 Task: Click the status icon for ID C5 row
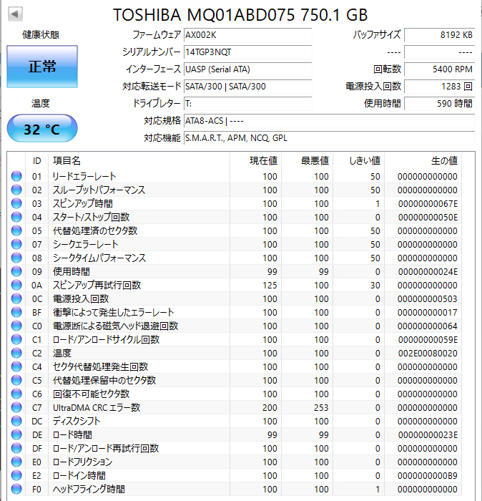tap(16, 380)
